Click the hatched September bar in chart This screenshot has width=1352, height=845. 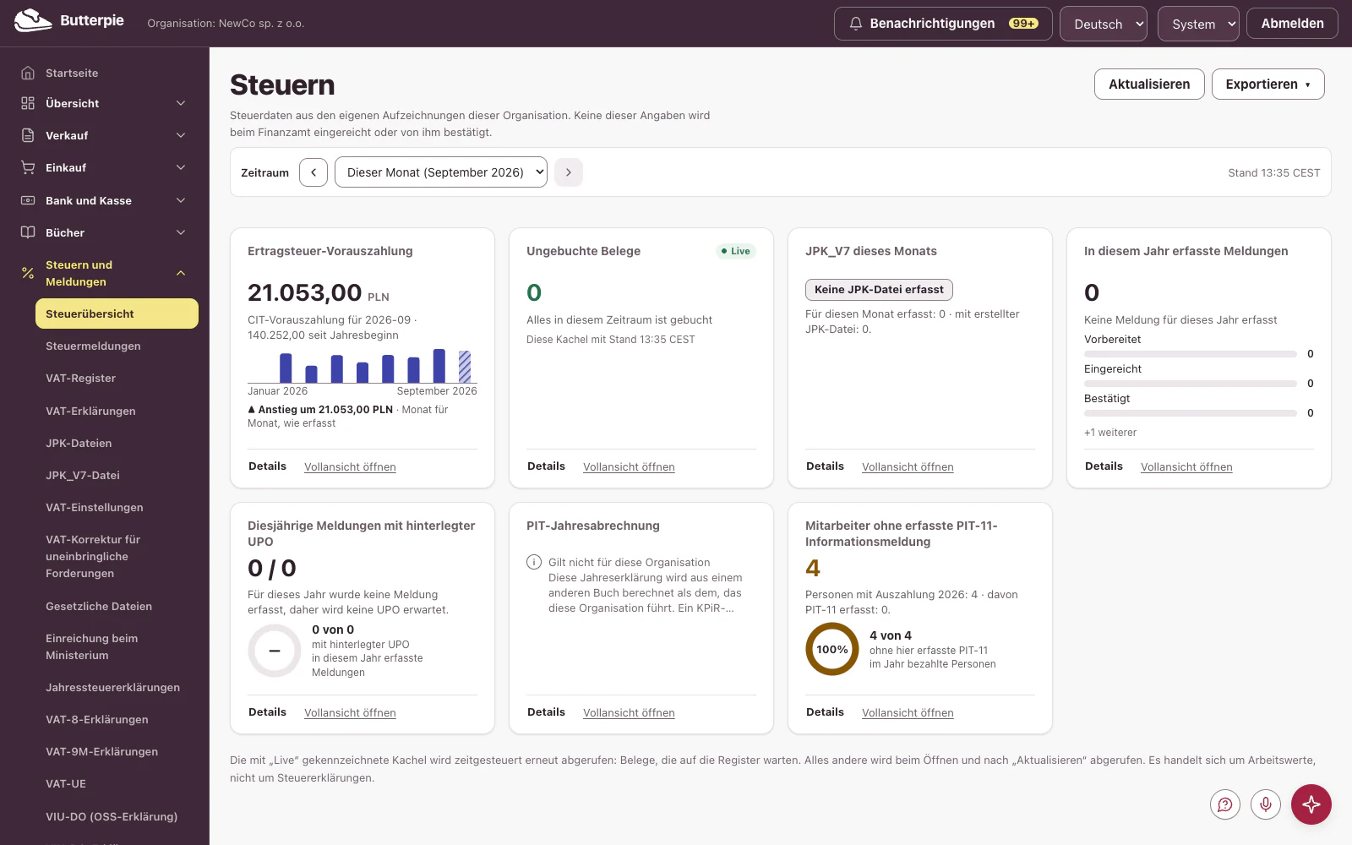pos(465,367)
